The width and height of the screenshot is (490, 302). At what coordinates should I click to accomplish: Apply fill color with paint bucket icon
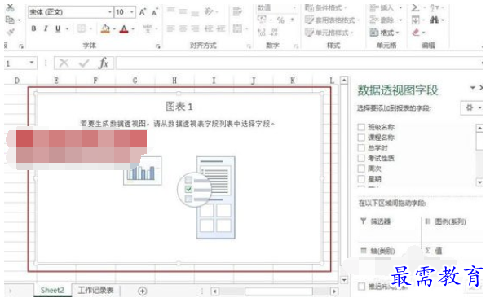point(105,29)
